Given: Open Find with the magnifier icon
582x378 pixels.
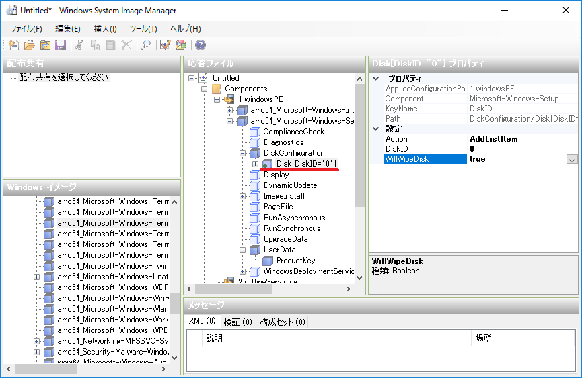Looking at the screenshot, I should (146, 45).
